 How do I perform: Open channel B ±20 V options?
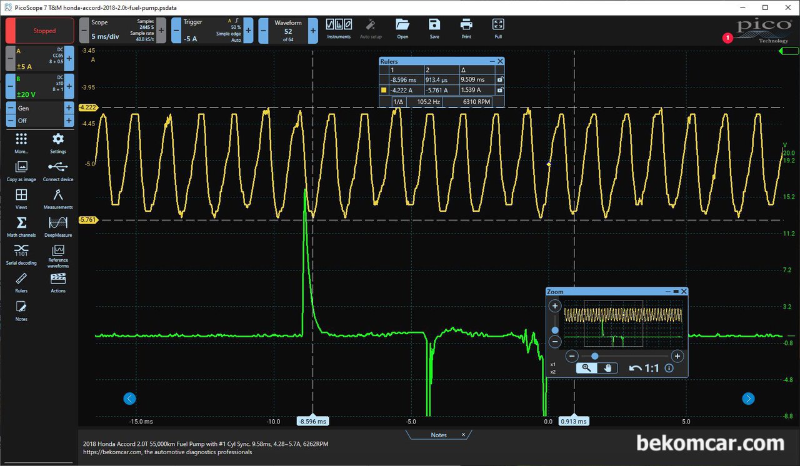pos(39,86)
